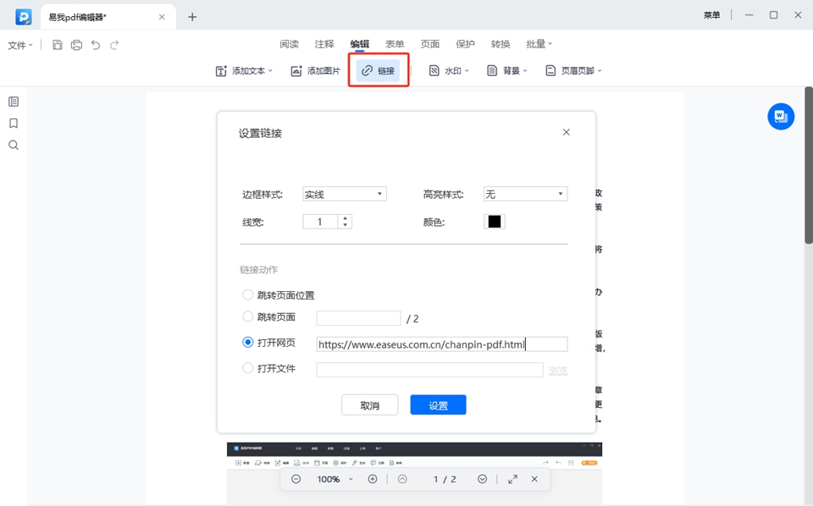Go to next page arrow
813x506 pixels.
(482, 479)
